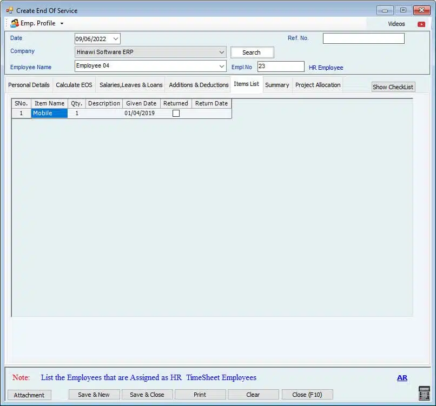Click the Save & Close button

click(147, 395)
